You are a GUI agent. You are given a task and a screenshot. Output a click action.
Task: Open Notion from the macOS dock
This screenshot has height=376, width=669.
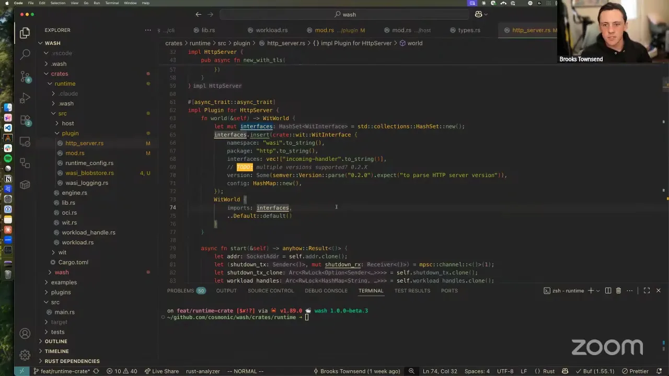pyautogui.click(x=8, y=179)
